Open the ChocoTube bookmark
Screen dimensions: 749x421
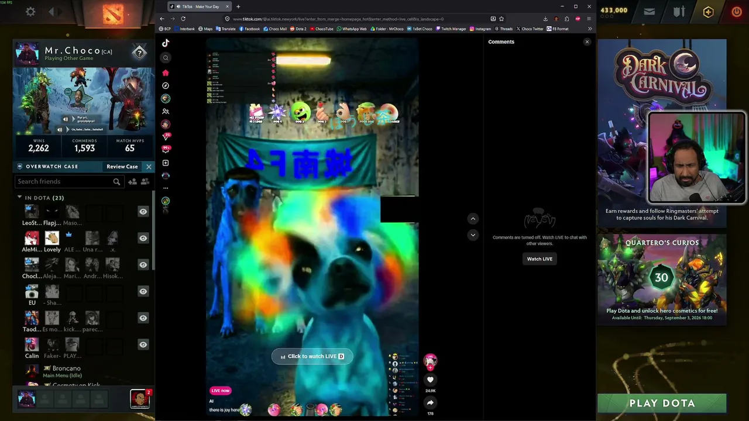tap(321, 29)
